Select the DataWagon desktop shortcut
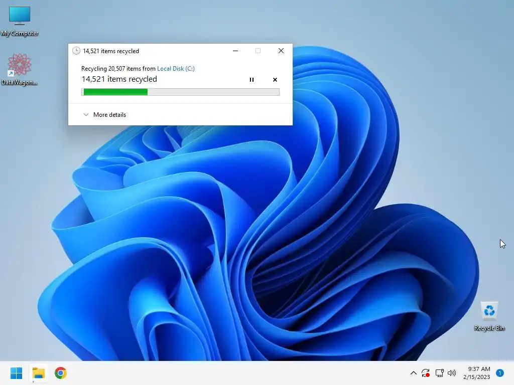 point(20,69)
